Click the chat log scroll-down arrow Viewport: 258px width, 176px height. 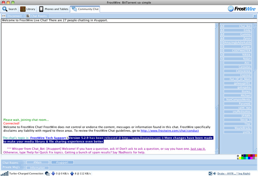(x=217, y=151)
